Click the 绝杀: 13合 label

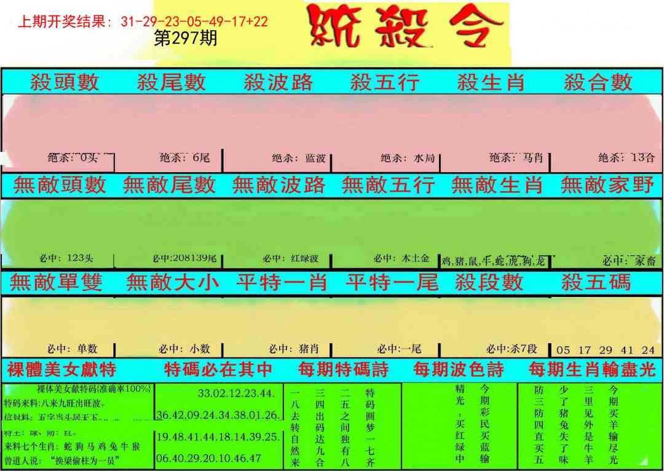(626, 157)
